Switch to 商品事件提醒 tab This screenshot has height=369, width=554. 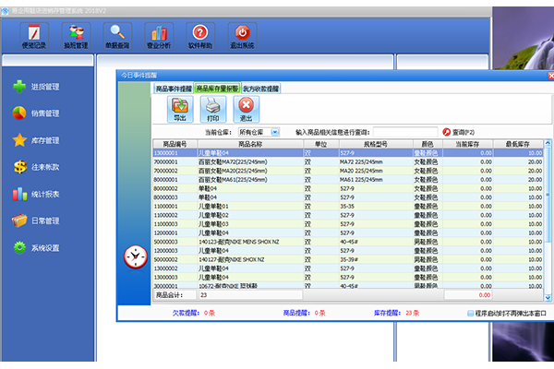tap(173, 89)
